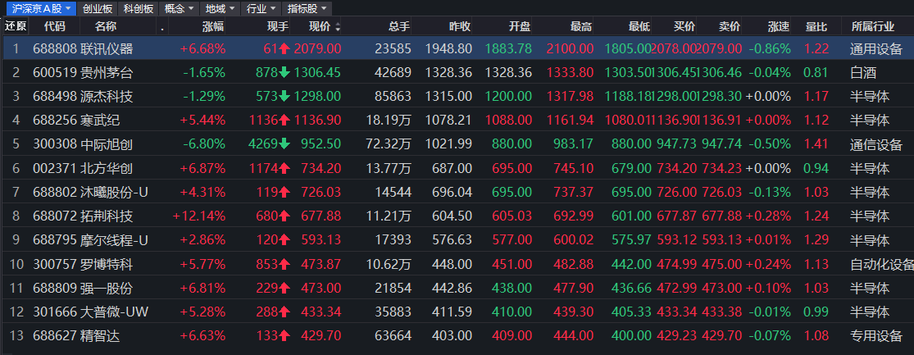The width and height of the screenshot is (914, 355).
Task: Expand the 概念 dropdown
Action: click(x=179, y=8)
